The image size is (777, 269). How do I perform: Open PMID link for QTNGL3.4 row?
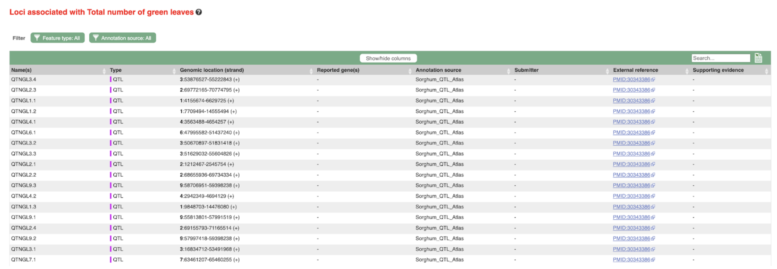click(x=631, y=80)
